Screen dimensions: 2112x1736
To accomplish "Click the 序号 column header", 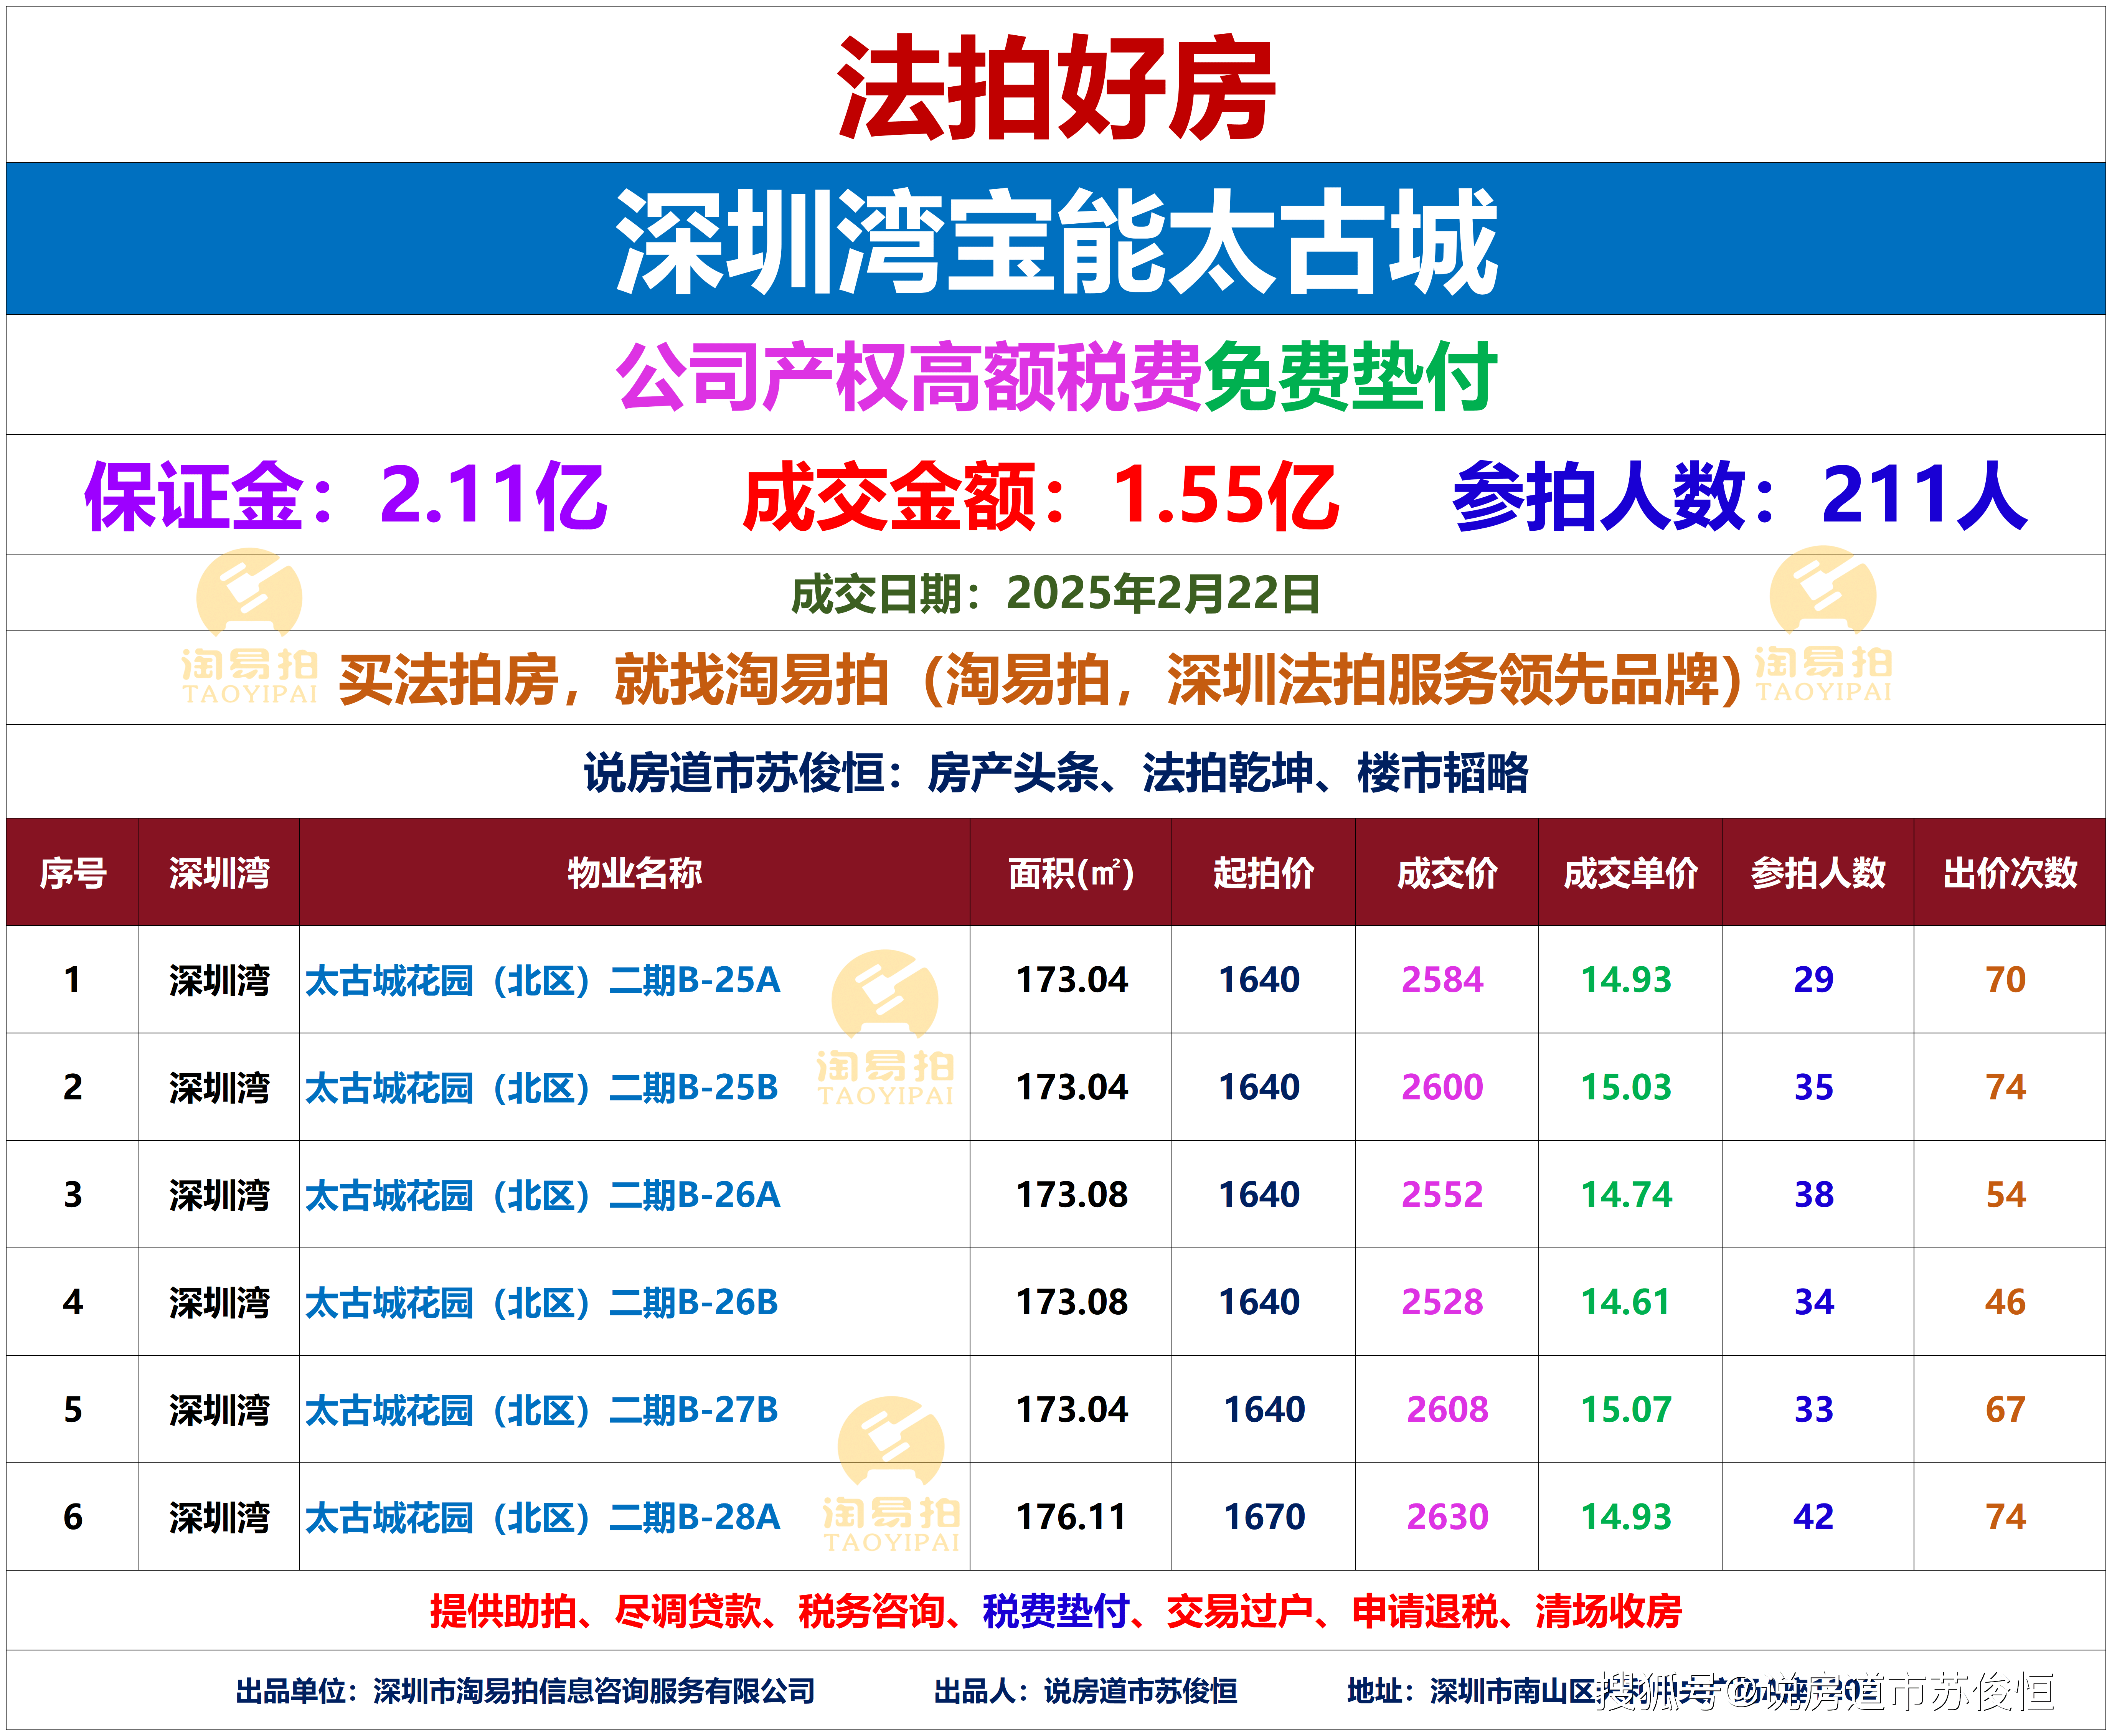I will (73, 873).
